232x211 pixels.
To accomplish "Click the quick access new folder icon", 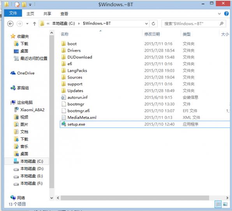I will click(24, 5).
